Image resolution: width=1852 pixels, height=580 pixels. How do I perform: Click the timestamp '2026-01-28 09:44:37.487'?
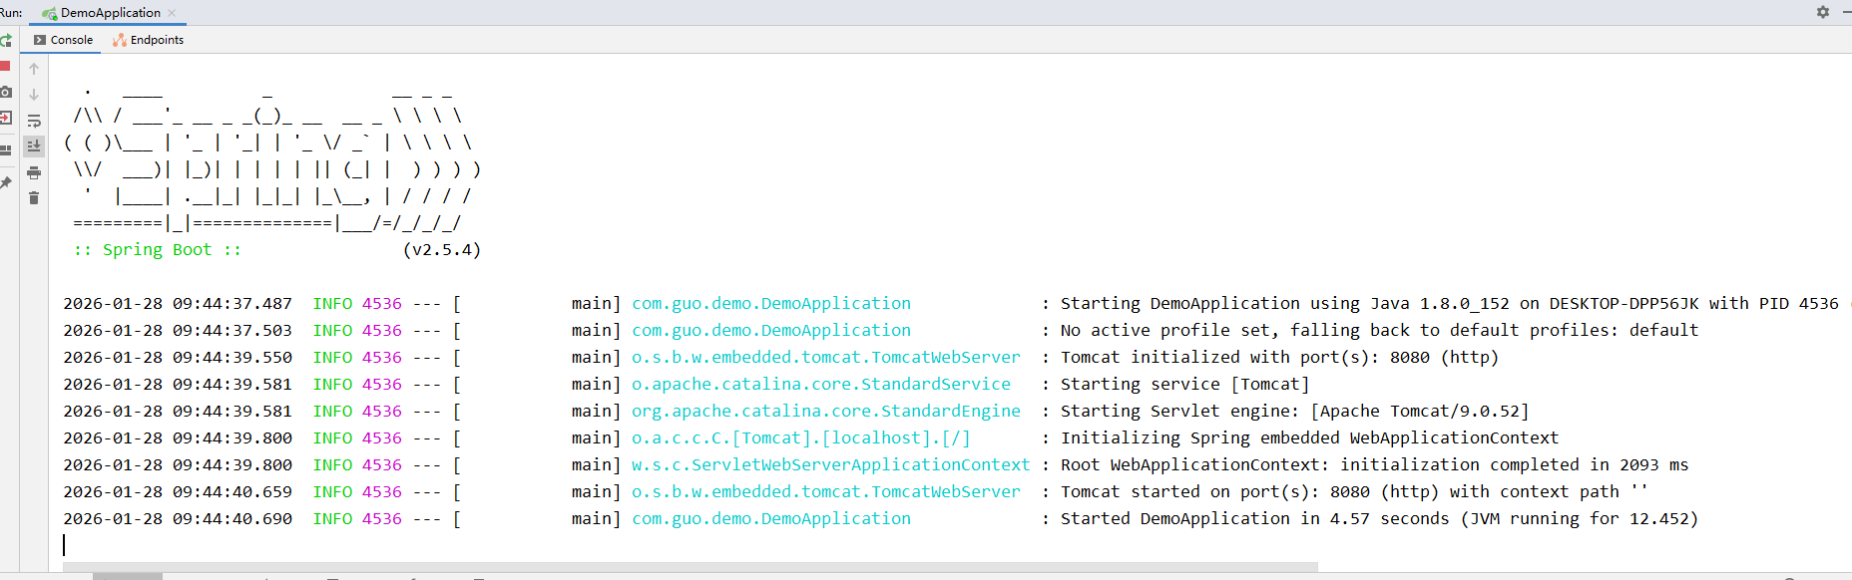[178, 303]
